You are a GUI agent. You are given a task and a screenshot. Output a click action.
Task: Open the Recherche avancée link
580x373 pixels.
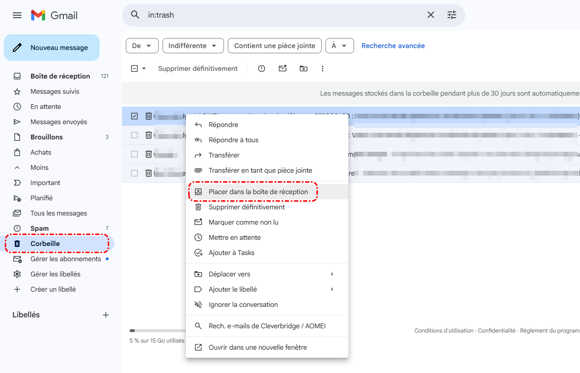393,46
